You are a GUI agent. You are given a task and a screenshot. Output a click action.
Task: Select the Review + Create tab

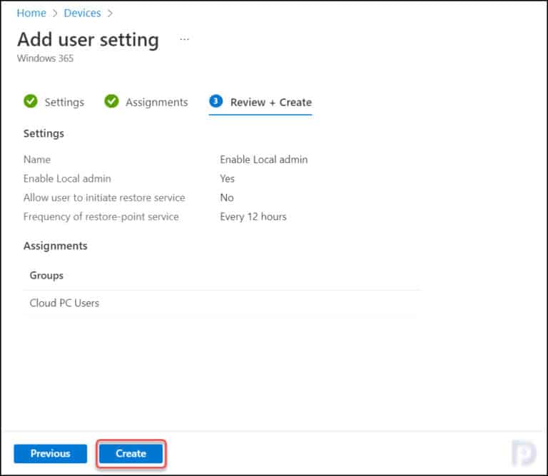click(260, 102)
